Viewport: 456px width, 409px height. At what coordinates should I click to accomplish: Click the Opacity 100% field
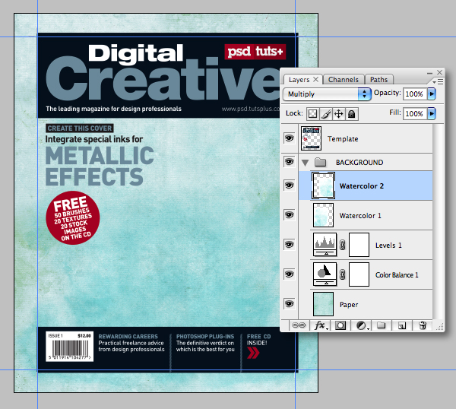click(415, 94)
